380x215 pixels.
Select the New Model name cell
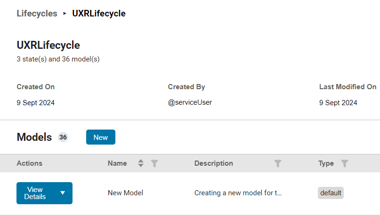point(125,193)
